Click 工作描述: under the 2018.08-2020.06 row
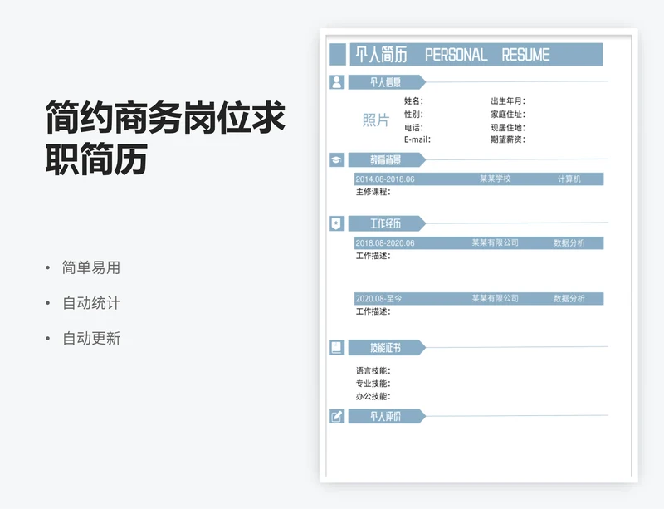The width and height of the screenshot is (664, 509). point(373,256)
